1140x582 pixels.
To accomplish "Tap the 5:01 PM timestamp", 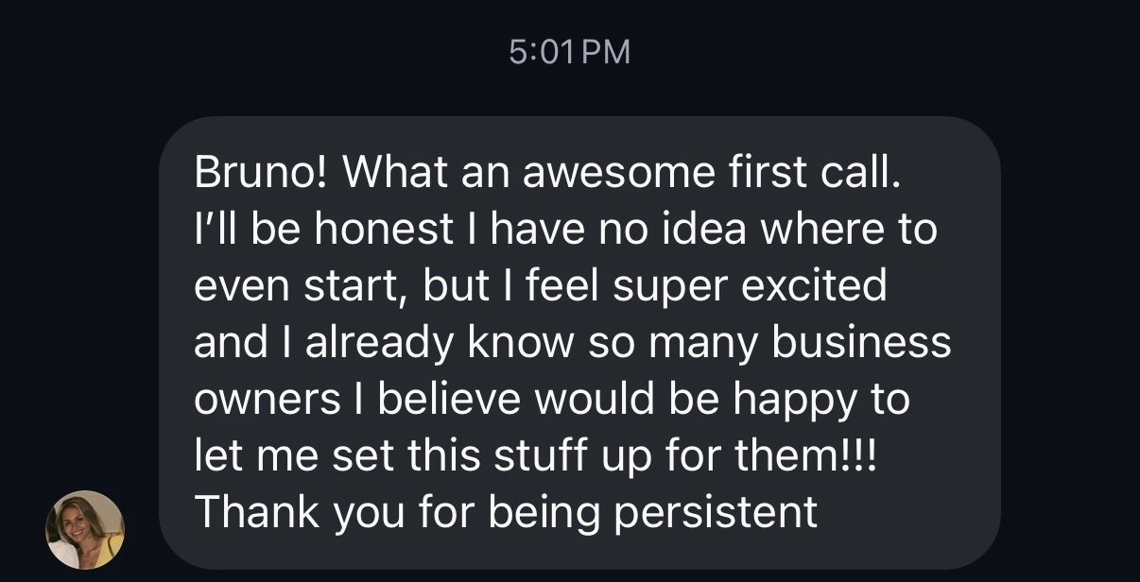I will (x=569, y=52).
